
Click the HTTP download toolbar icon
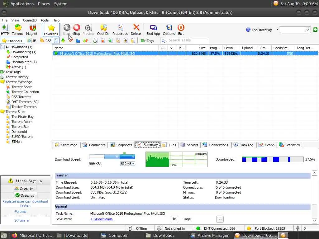click(x=5, y=30)
